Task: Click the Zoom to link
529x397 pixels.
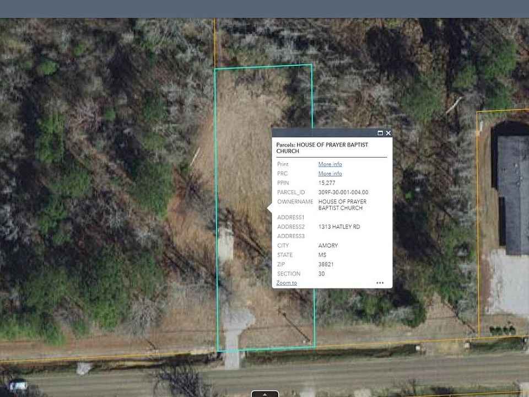Action: click(x=287, y=283)
